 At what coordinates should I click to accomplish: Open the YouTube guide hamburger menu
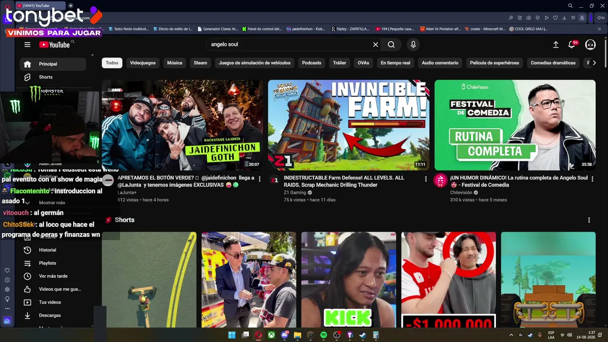[28, 45]
